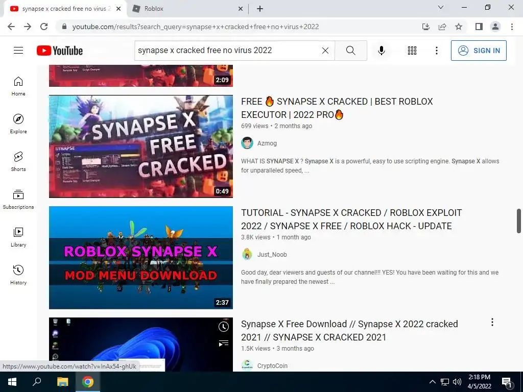Open Windows Start menu
Screen dimensions: 523x392
point(12,382)
